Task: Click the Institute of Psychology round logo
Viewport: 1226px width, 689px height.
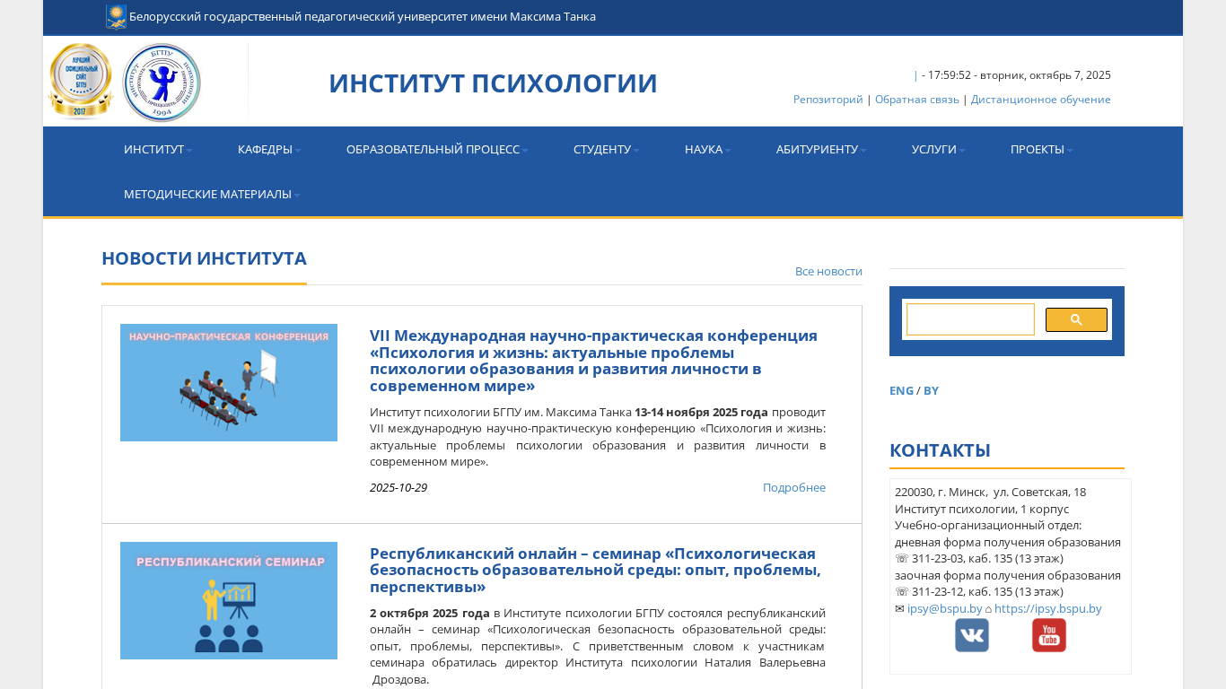Action: 162,83
